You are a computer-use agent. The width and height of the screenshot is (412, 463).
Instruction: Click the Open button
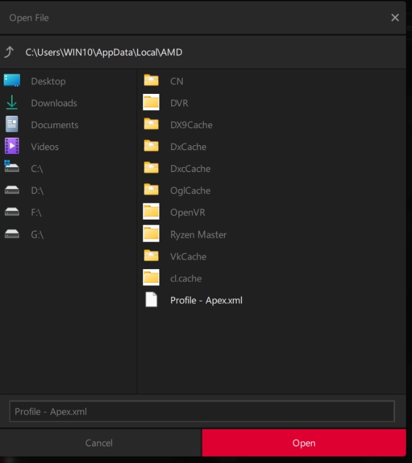click(x=304, y=442)
